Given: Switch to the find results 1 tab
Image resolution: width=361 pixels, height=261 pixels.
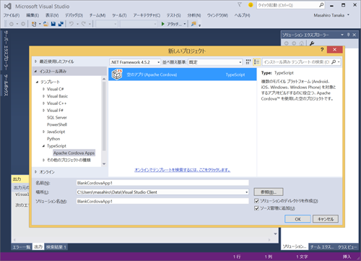Looking at the screenshot, I should [56, 247].
